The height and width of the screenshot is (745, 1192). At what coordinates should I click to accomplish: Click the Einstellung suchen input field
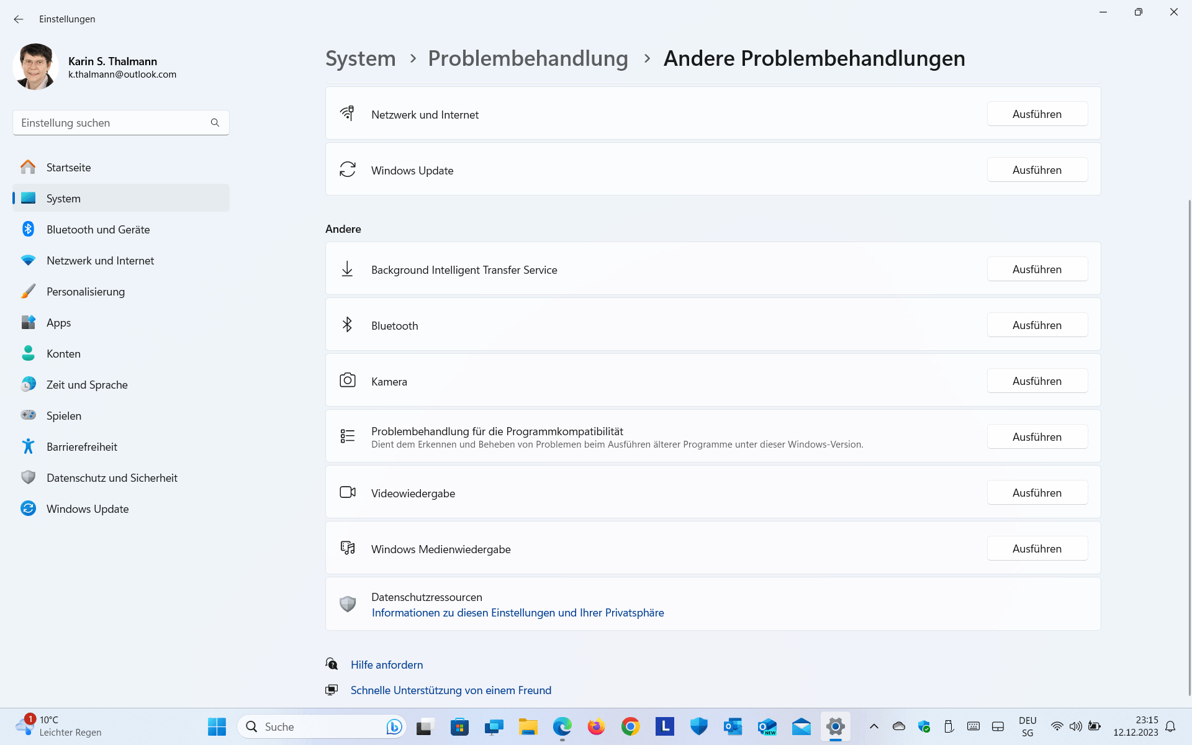[x=112, y=123]
